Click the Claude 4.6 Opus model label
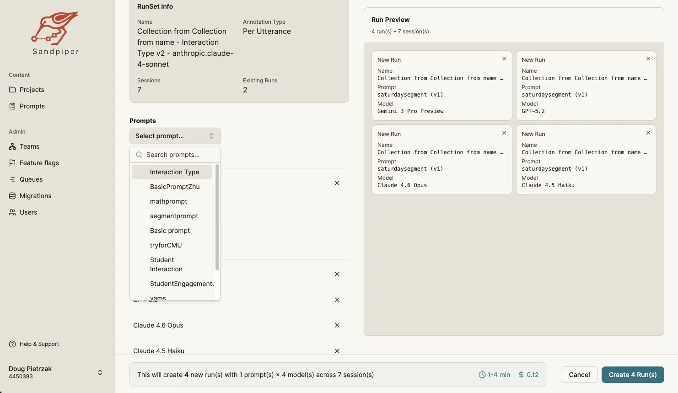This screenshot has height=393, width=678. pyautogui.click(x=158, y=325)
